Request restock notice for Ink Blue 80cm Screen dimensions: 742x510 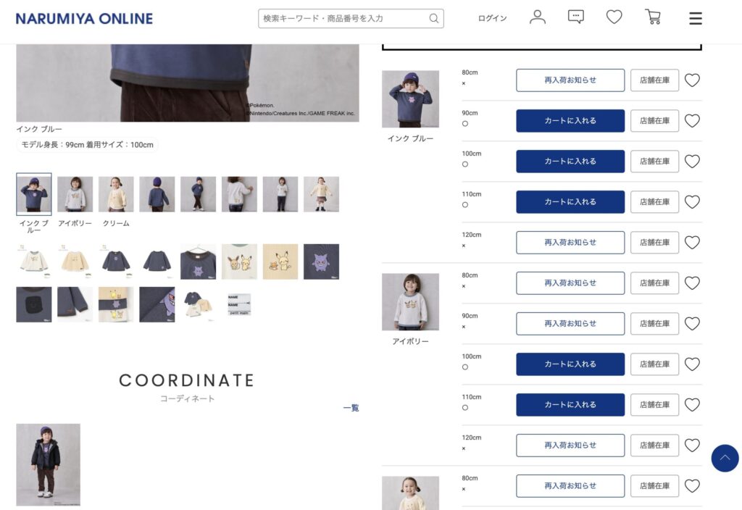tap(570, 80)
